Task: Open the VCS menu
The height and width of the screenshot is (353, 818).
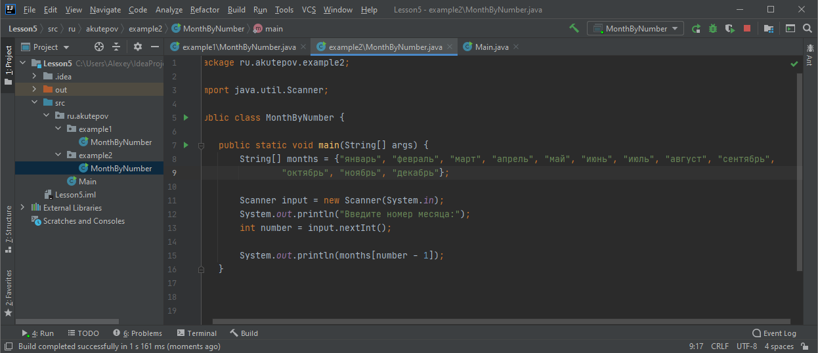Action: (x=309, y=10)
